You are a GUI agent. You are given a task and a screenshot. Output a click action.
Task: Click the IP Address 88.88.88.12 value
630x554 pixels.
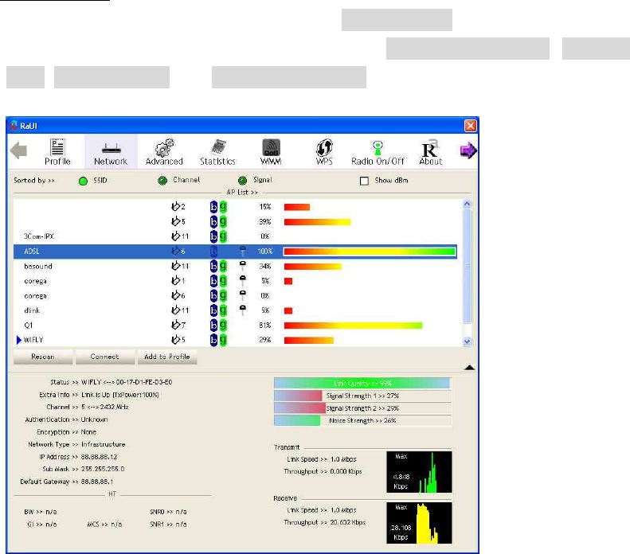100,457
